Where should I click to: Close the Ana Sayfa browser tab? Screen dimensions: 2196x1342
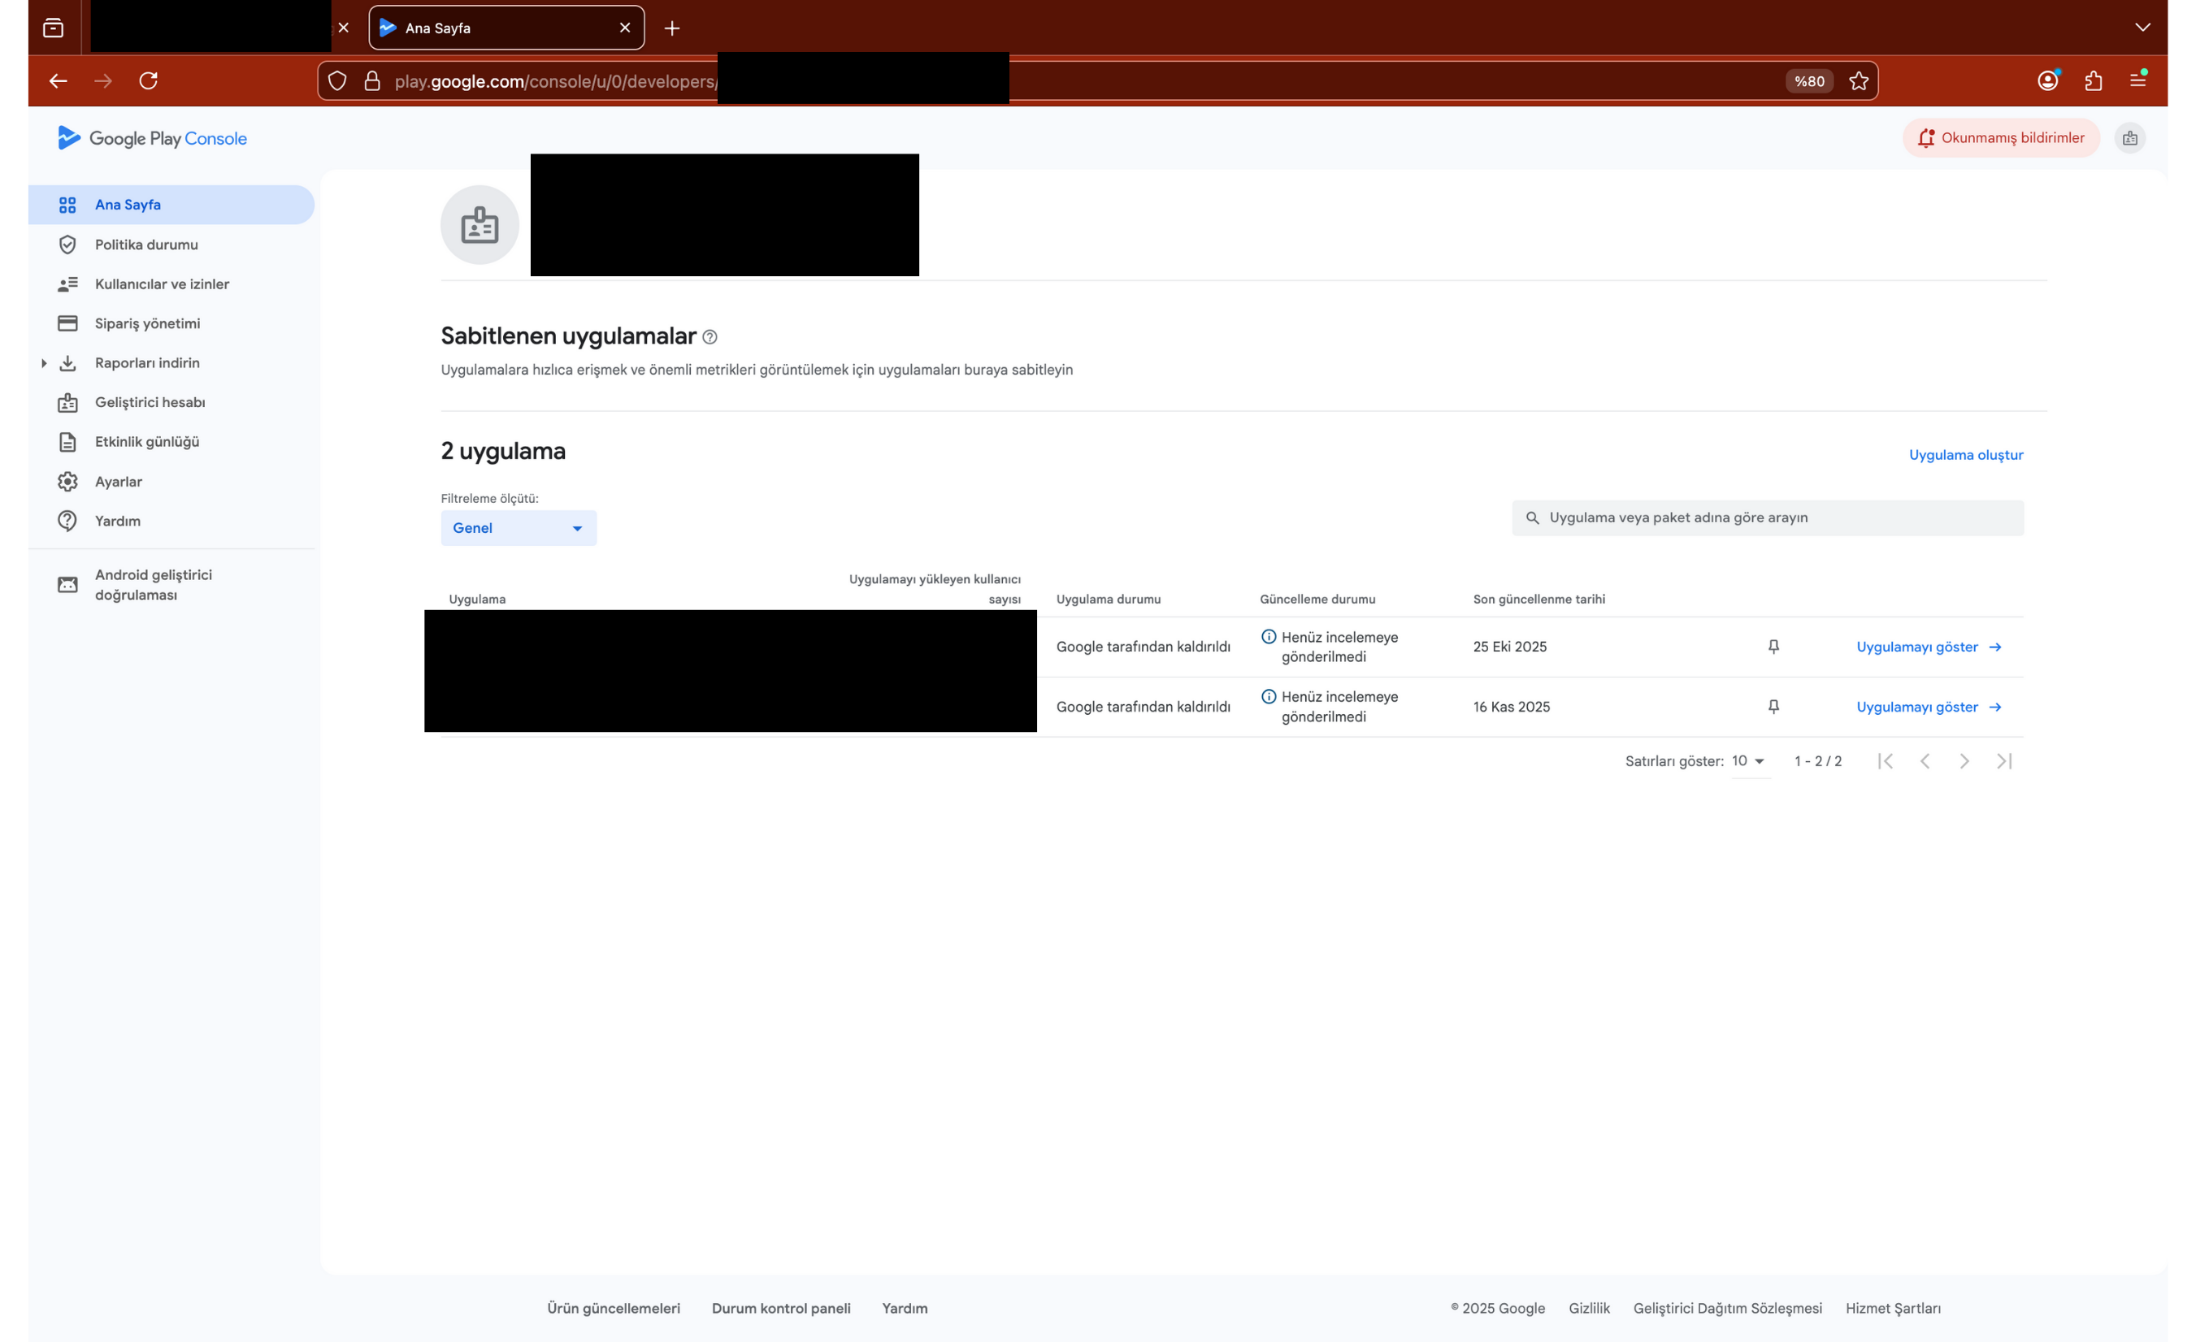click(x=625, y=28)
